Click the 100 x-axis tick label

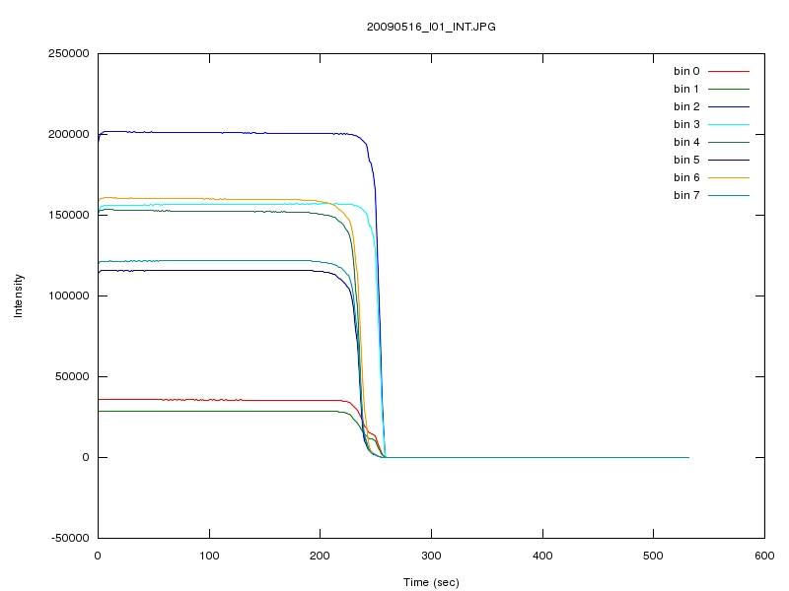tap(209, 556)
